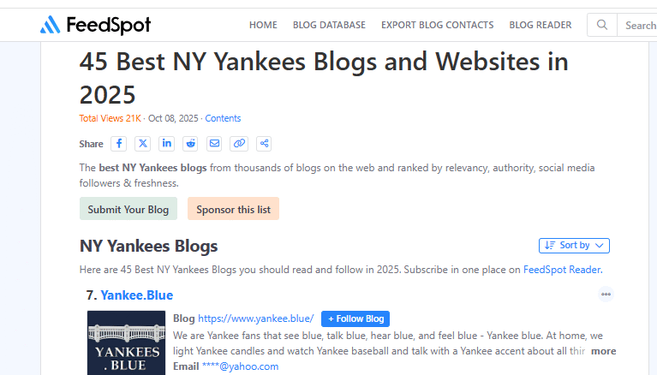This screenshot has width=657, height=375.
Task: Go to the Home menu item
Action: pos(263,25)
